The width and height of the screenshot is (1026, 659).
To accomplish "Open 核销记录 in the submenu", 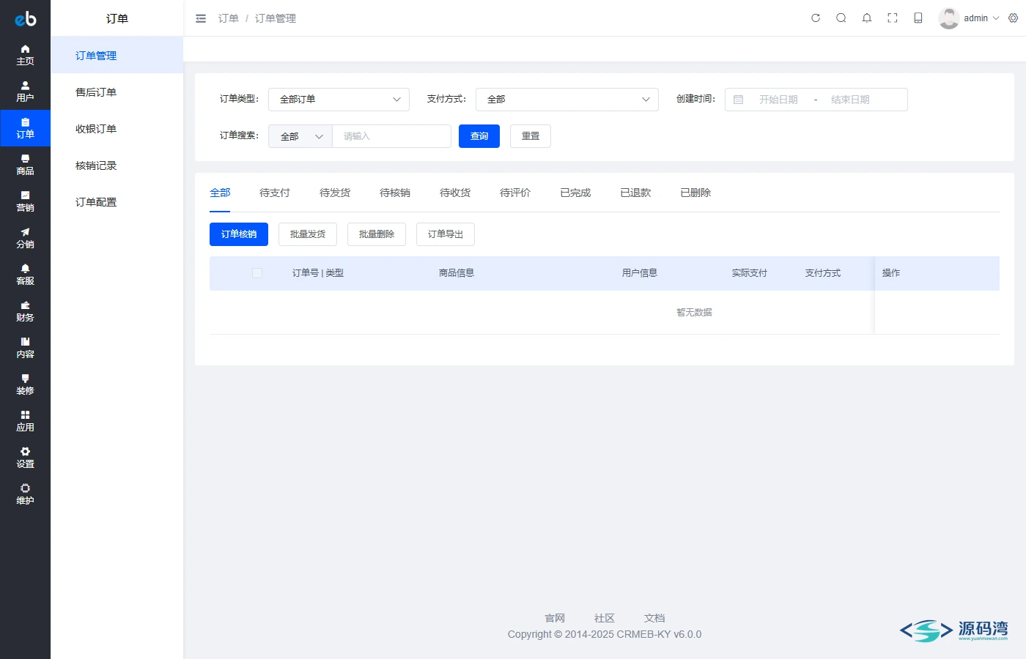I will (x=117, y=165).
